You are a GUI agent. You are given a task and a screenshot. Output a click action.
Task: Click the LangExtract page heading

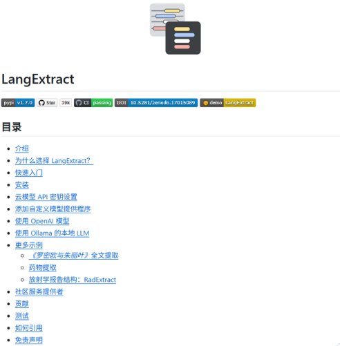(x=38, y=79)
